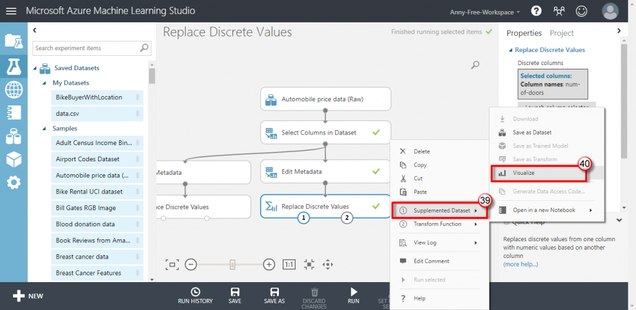Click output port 1 of Replace Discrete Values
636x310 pixels.
click(303, 218)
